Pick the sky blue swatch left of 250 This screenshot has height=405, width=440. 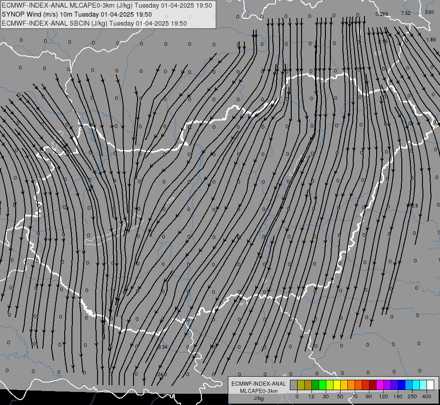point(409,385)
